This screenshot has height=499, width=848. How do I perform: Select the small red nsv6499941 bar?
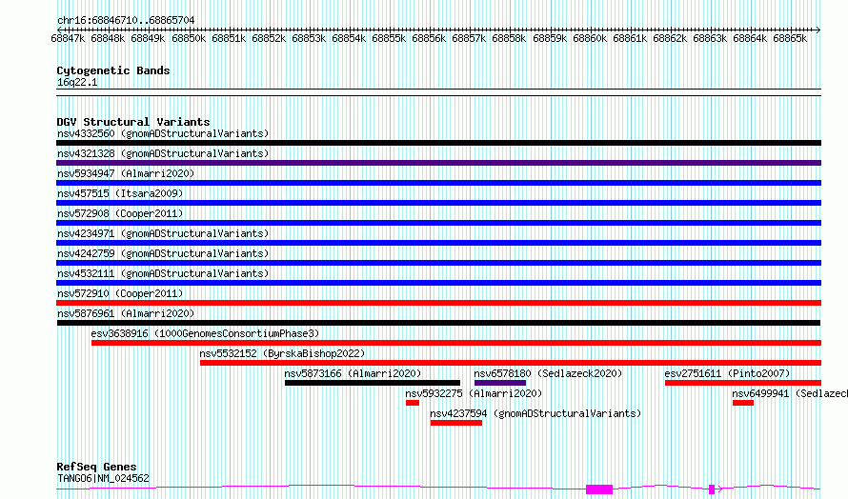[x=743, y=403]
